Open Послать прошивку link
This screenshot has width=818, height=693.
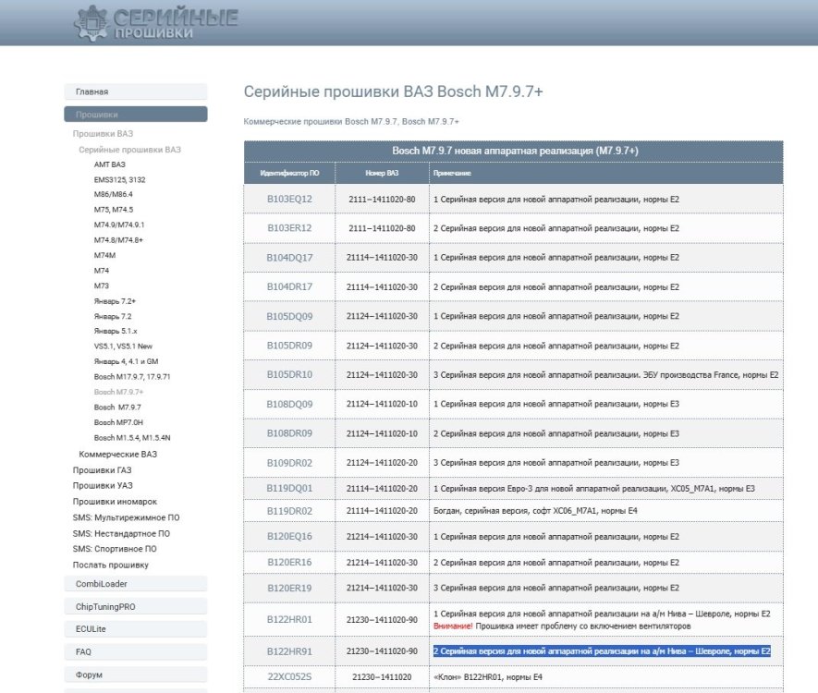coord(111,565)
